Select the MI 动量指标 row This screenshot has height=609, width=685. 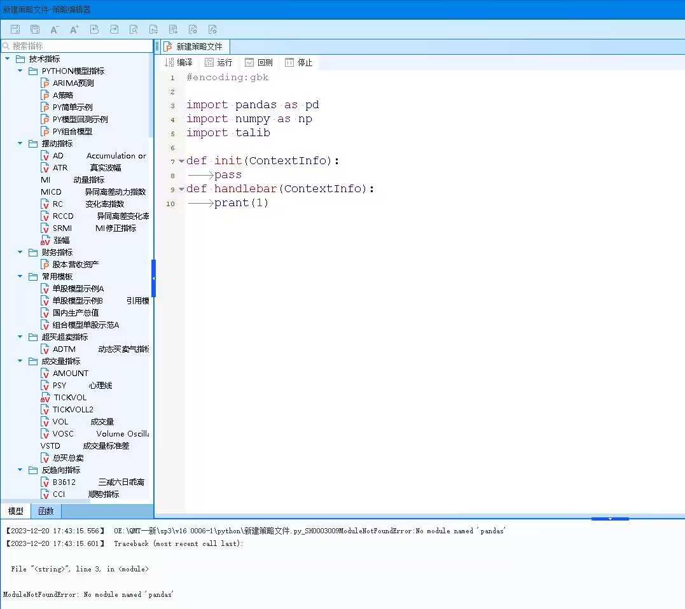point(73,179)
